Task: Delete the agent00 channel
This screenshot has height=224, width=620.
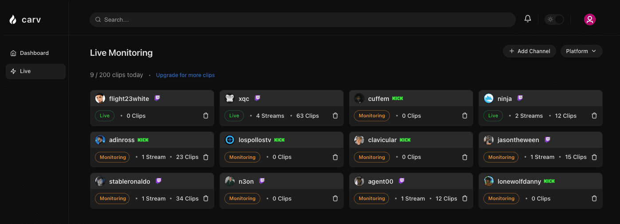Action: 465,198
